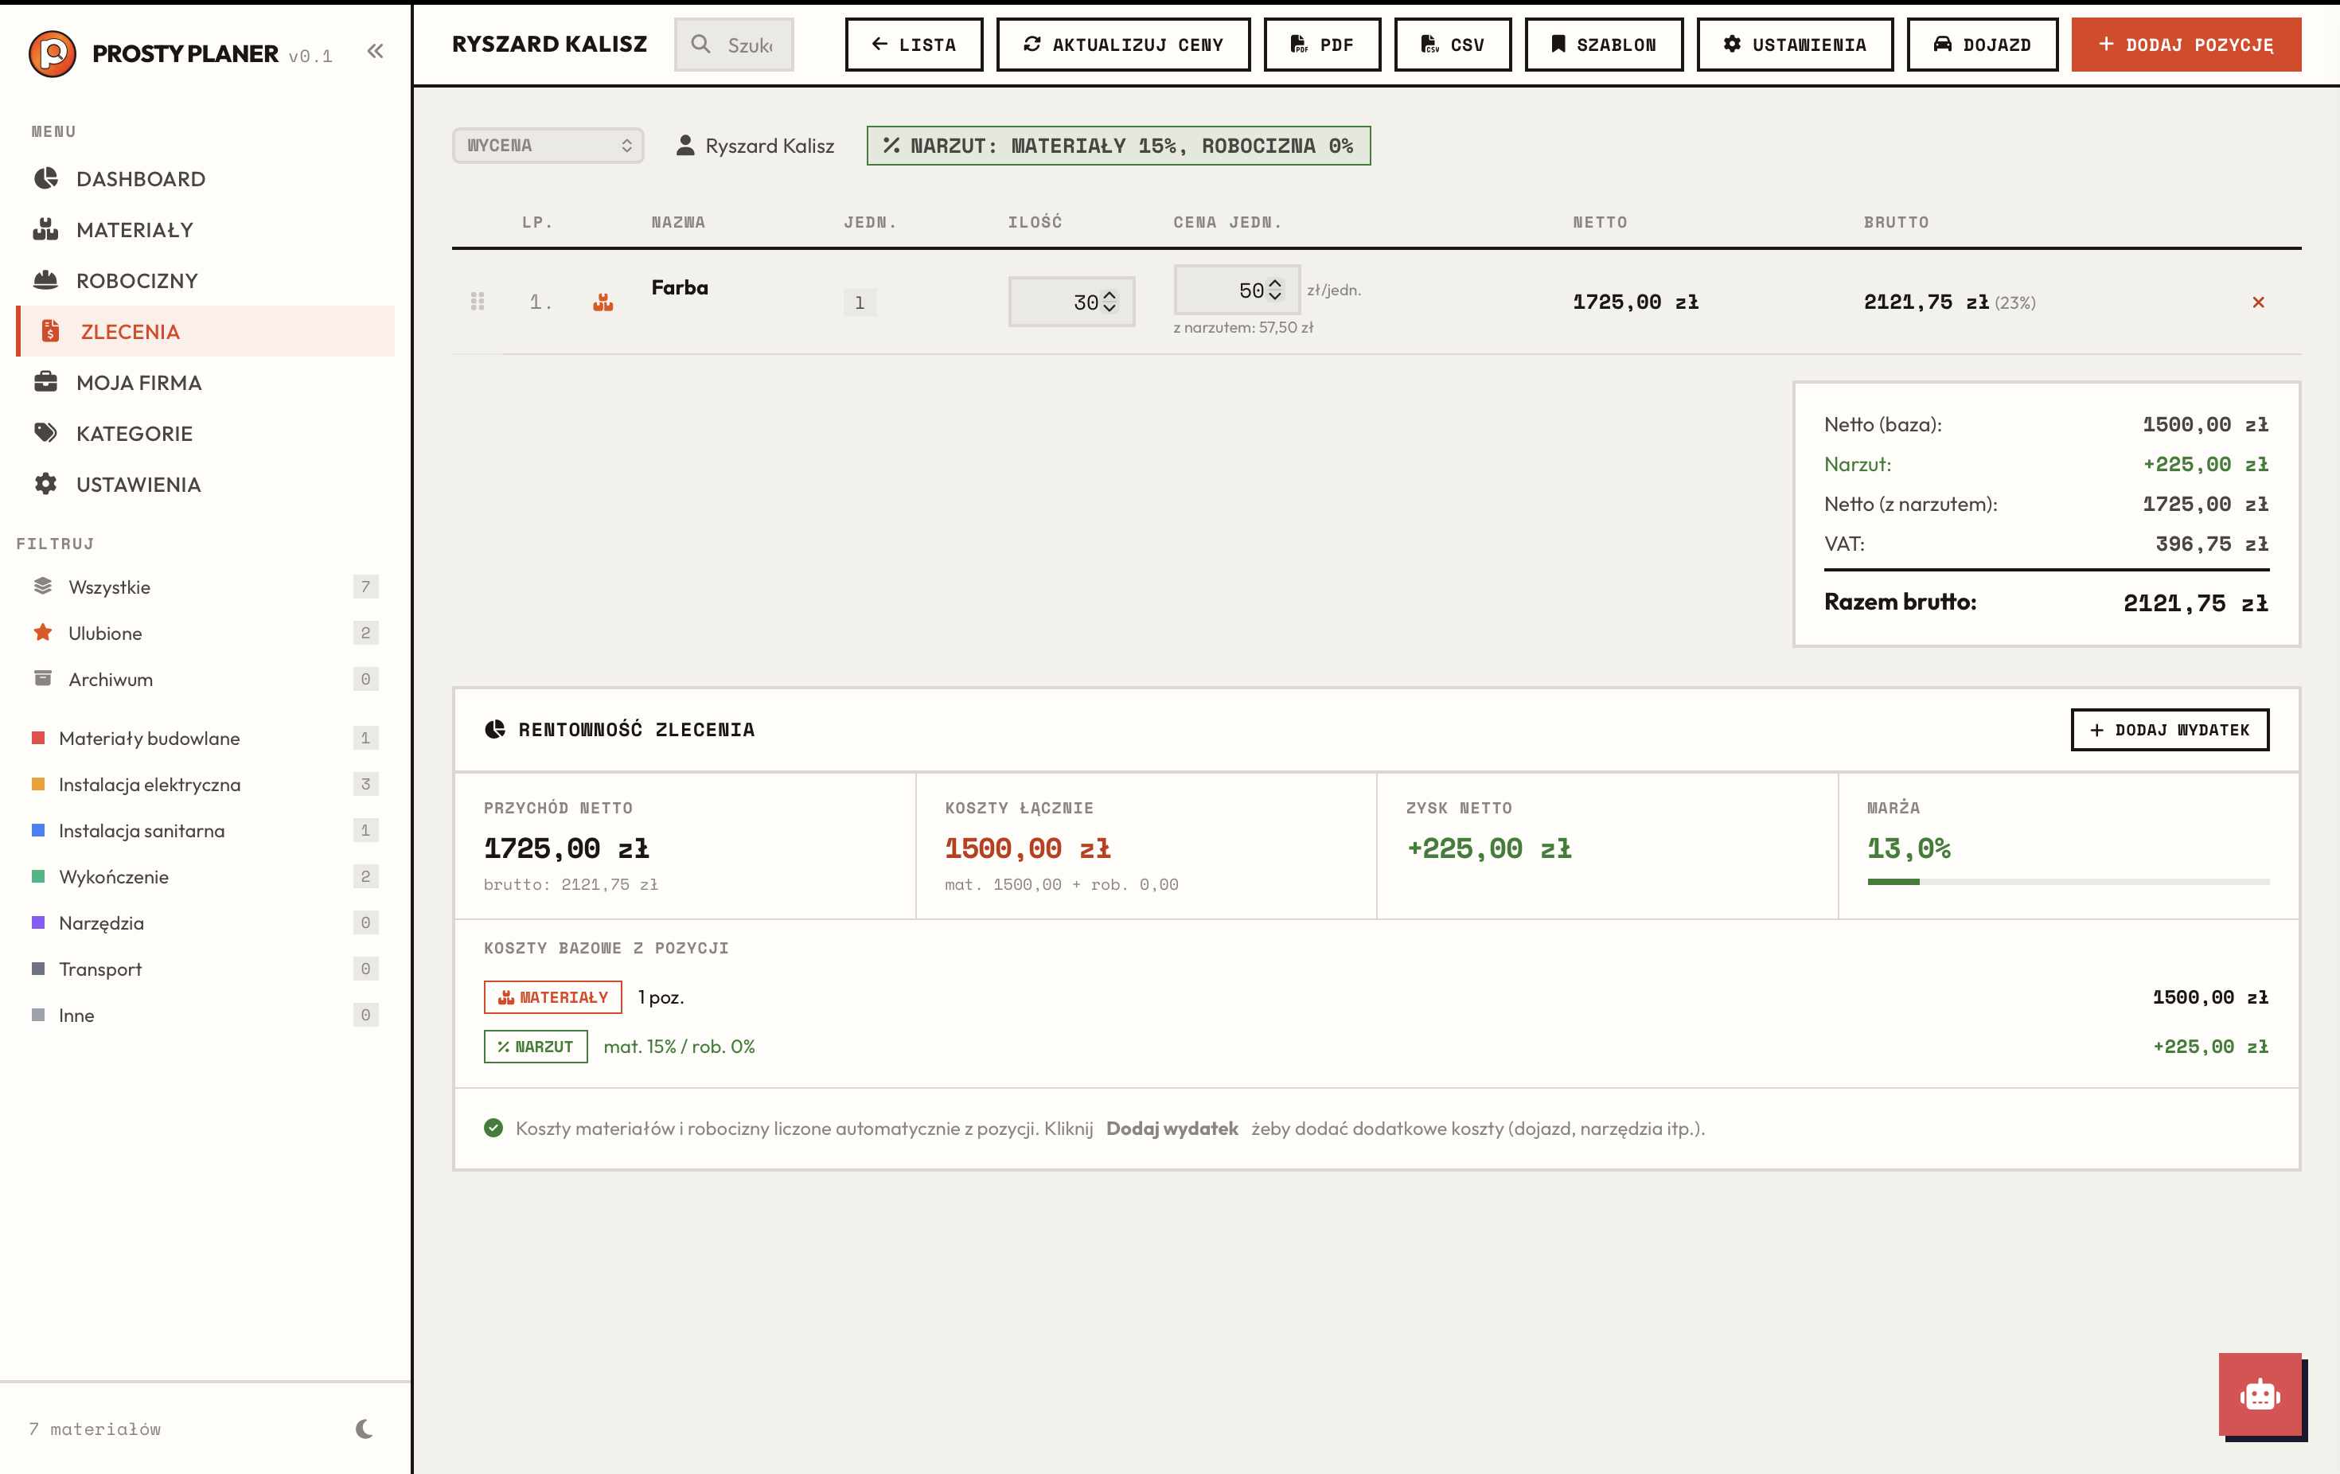
Task: Export the order as PDF
Action: (x=1321, y=45)
